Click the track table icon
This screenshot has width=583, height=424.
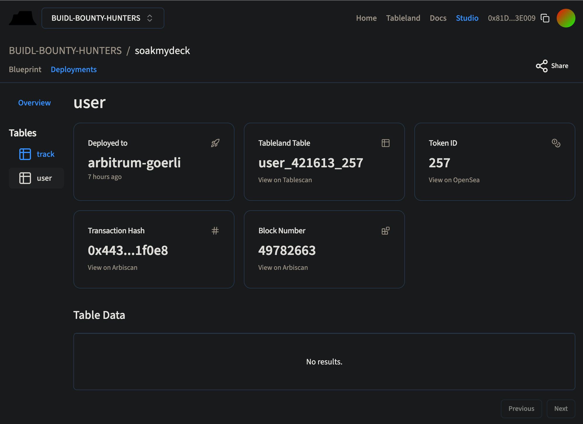[25, 154]
